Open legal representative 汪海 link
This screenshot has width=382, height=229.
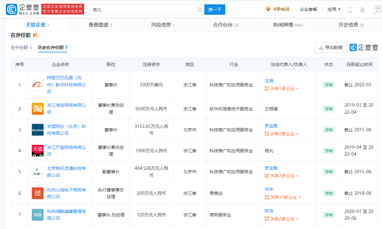[x=269, y=81]
